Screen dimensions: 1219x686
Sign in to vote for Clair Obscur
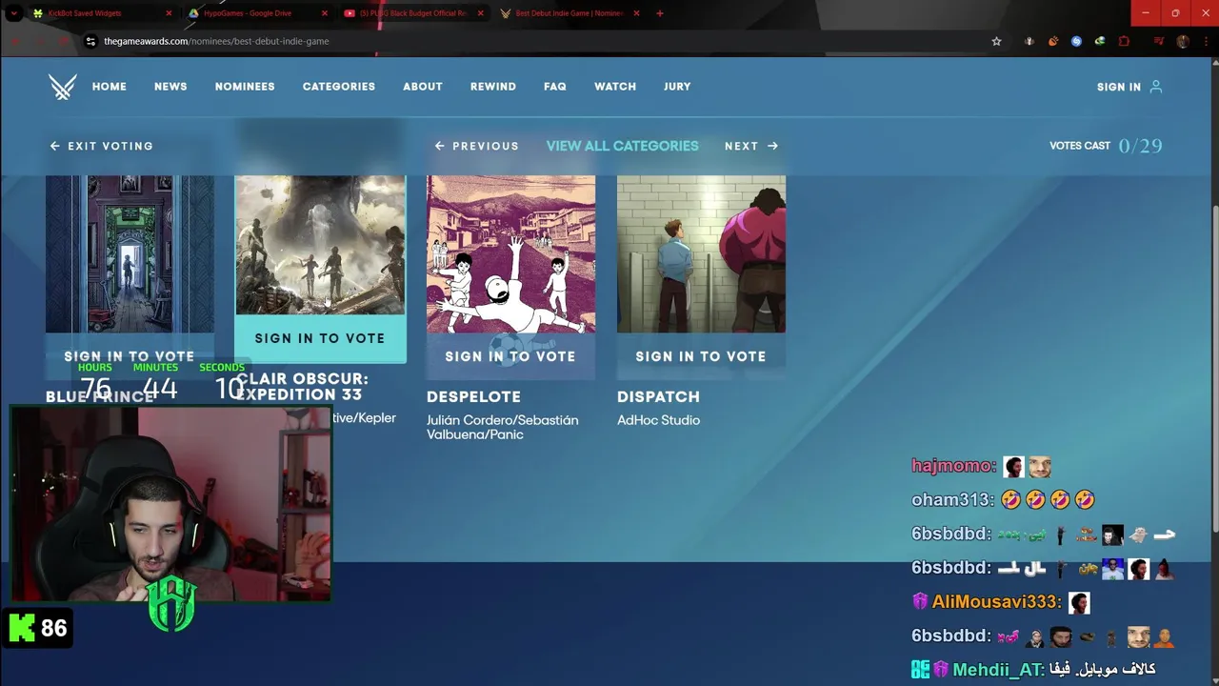pos(320,338)
